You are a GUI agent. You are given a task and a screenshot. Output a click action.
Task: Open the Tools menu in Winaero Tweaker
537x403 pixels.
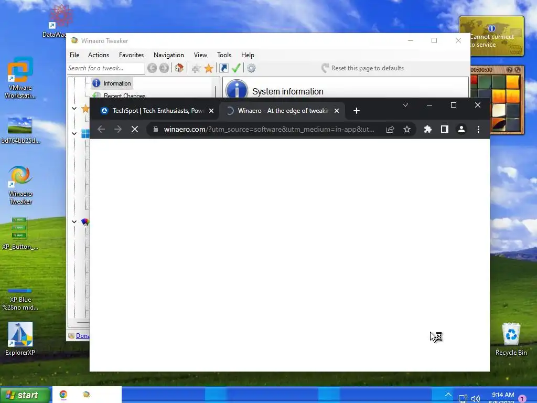[x=224, y=55]
